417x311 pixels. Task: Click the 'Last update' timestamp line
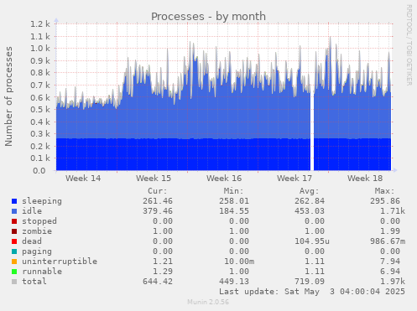pyautogui.click(x=312, y=292)
